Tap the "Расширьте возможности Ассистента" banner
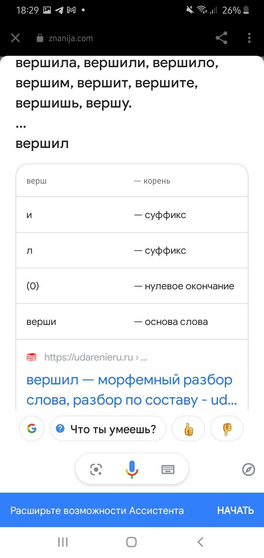 (x=97, y=510)
